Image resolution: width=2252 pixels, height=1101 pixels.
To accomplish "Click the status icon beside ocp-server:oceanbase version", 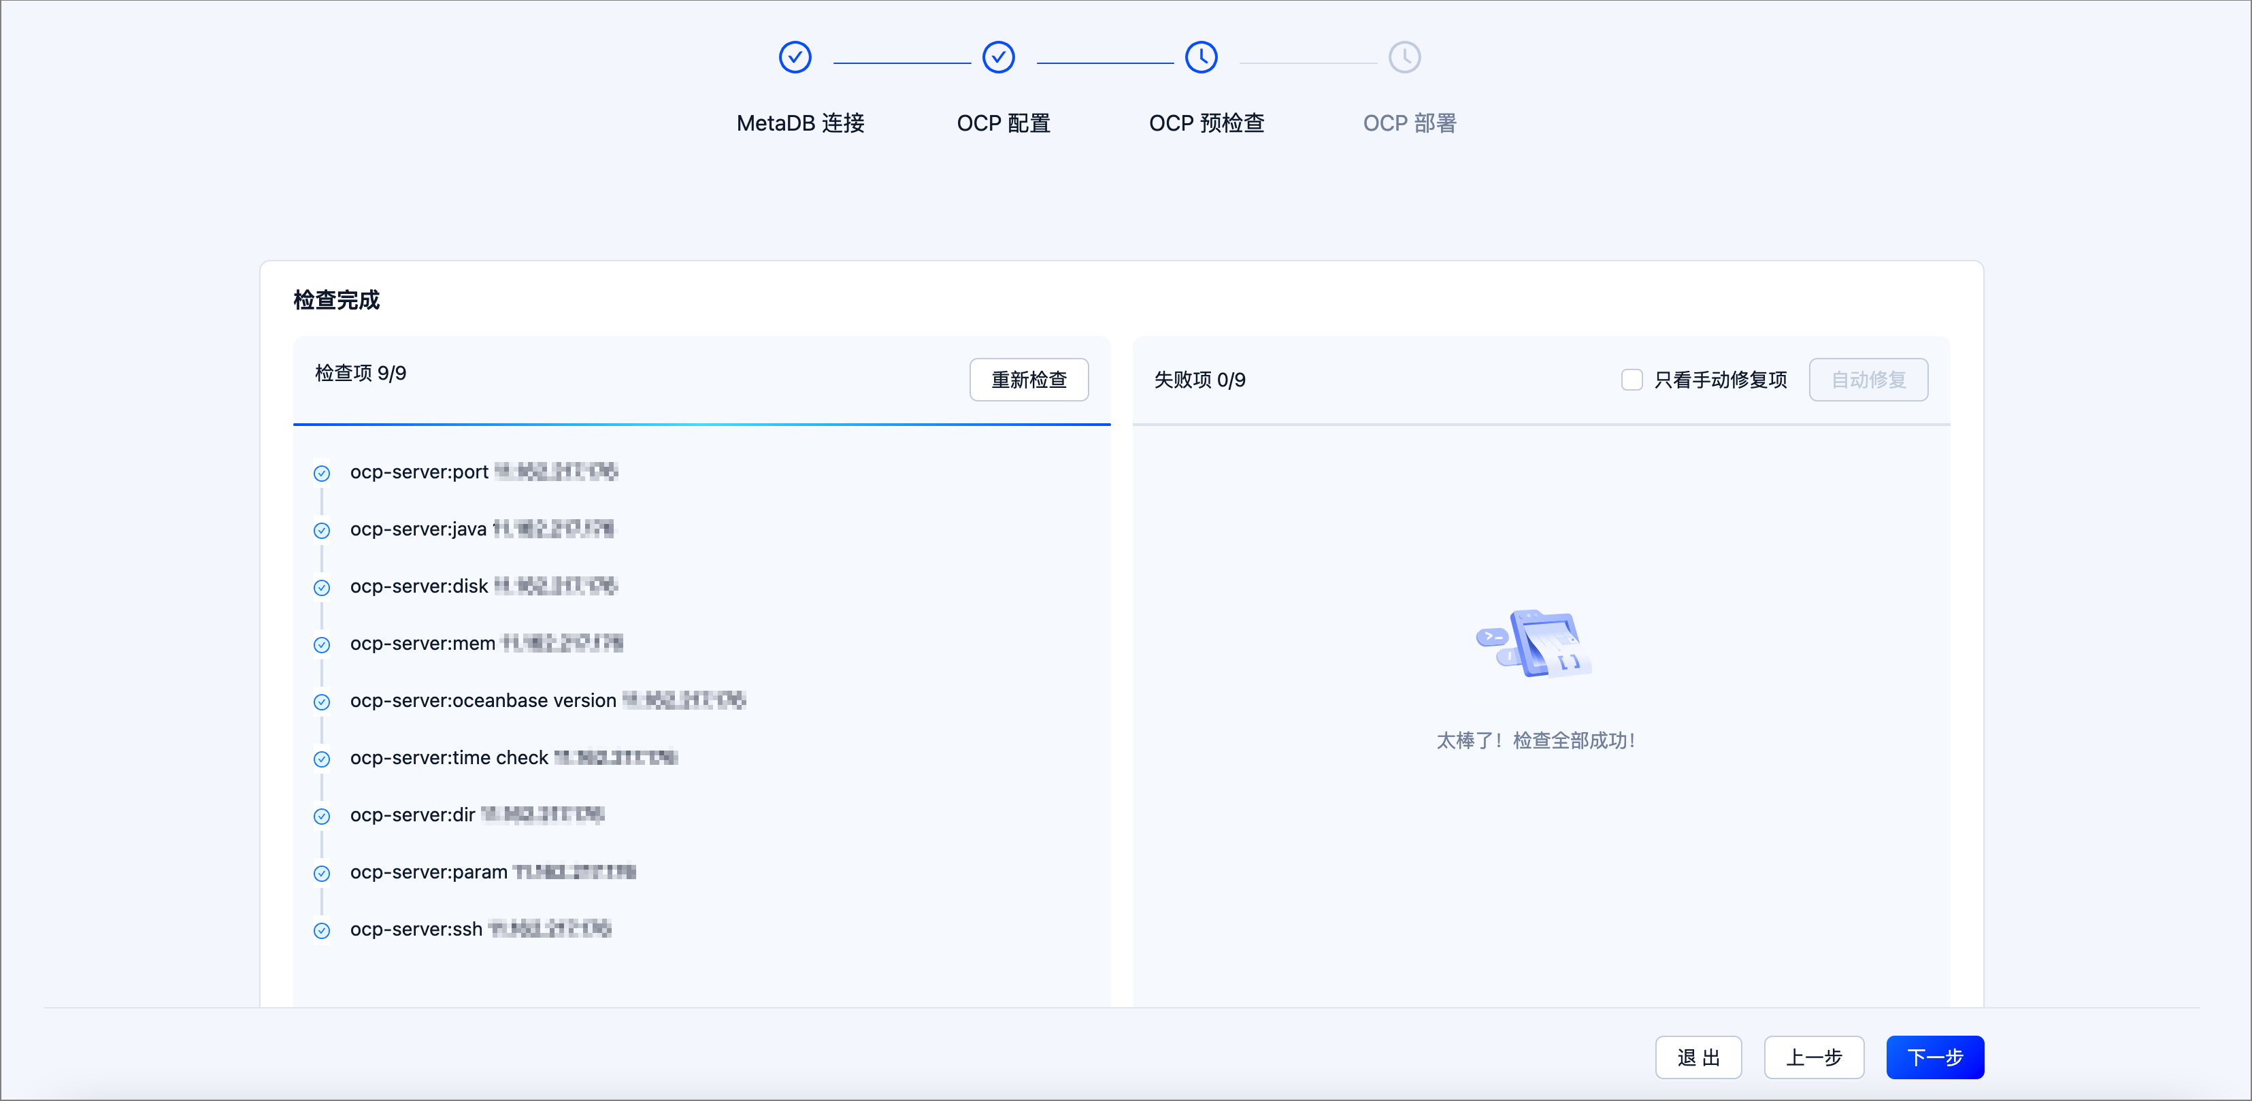I will tap(322, 702).
